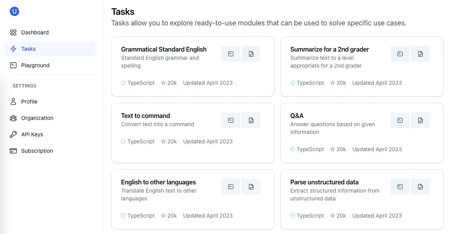Click star icon on Text to command card
The height and width of the screenshot is (234, 449).
click(x=163, y=141)
